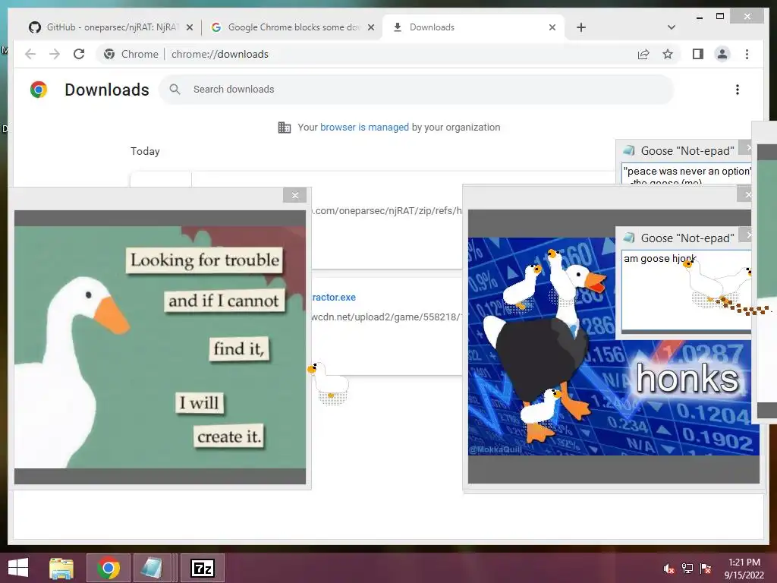Click the oneparsec/njRAT zip URL text
Image resolution: width=777 pixels, height=583 pixels.
[386, 211]
